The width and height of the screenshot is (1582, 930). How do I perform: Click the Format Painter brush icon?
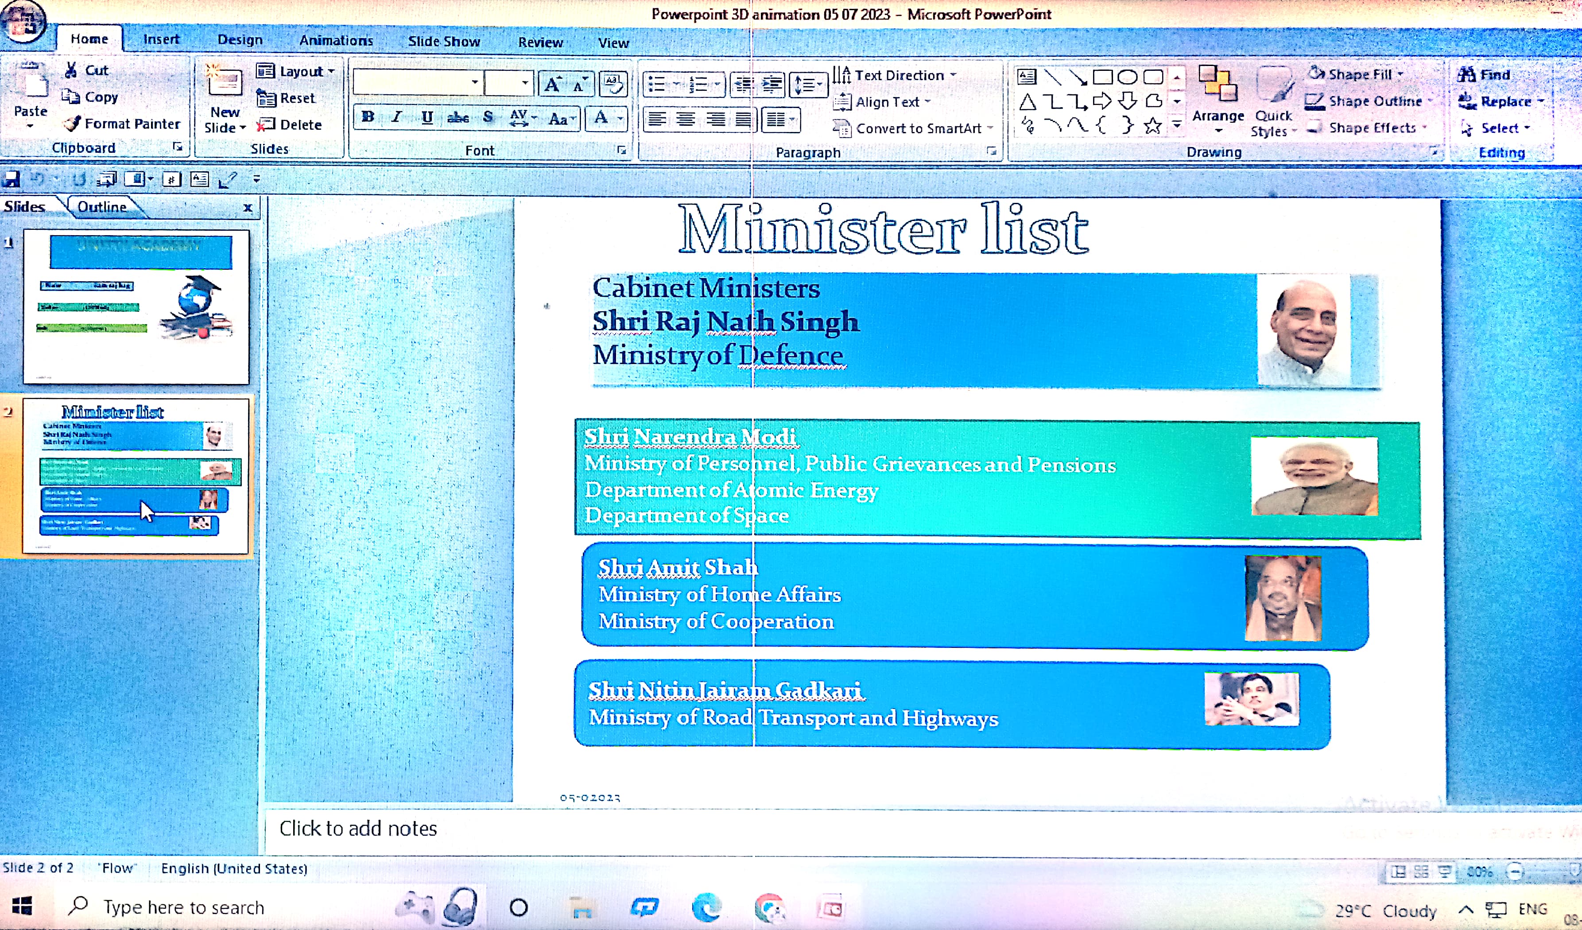click(x=73, y=124)
